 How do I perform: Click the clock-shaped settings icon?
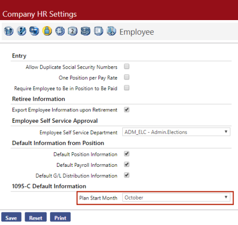click(x=60, y=31)
